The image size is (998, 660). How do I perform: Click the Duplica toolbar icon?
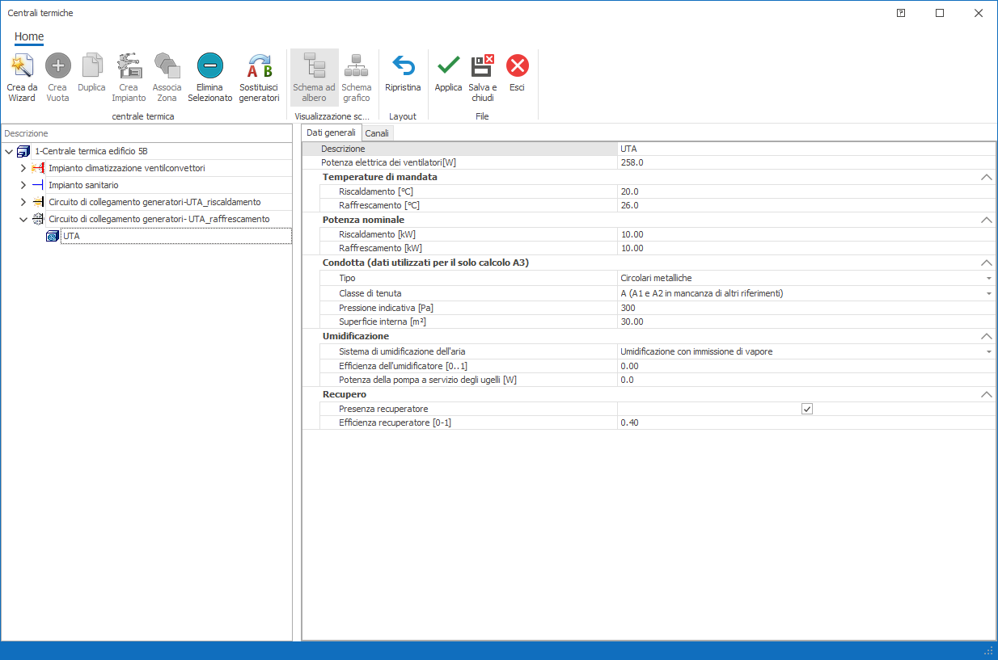click(x=92, y=65)
